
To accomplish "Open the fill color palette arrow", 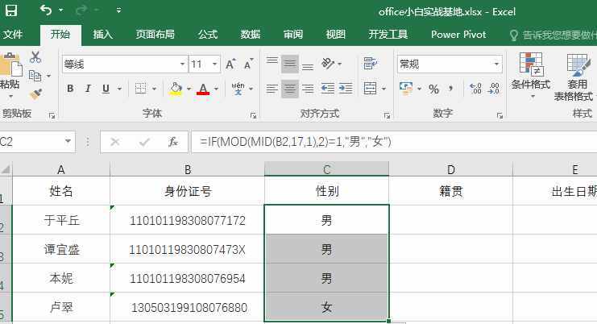I will click(x=189, y=89).
